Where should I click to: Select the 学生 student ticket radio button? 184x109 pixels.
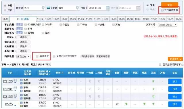pyautogui.click(x=147, y=9)
